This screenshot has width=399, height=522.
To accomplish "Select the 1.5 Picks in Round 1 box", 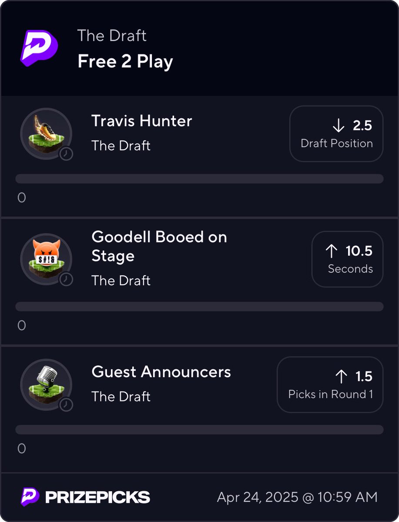I will point(330,385).
